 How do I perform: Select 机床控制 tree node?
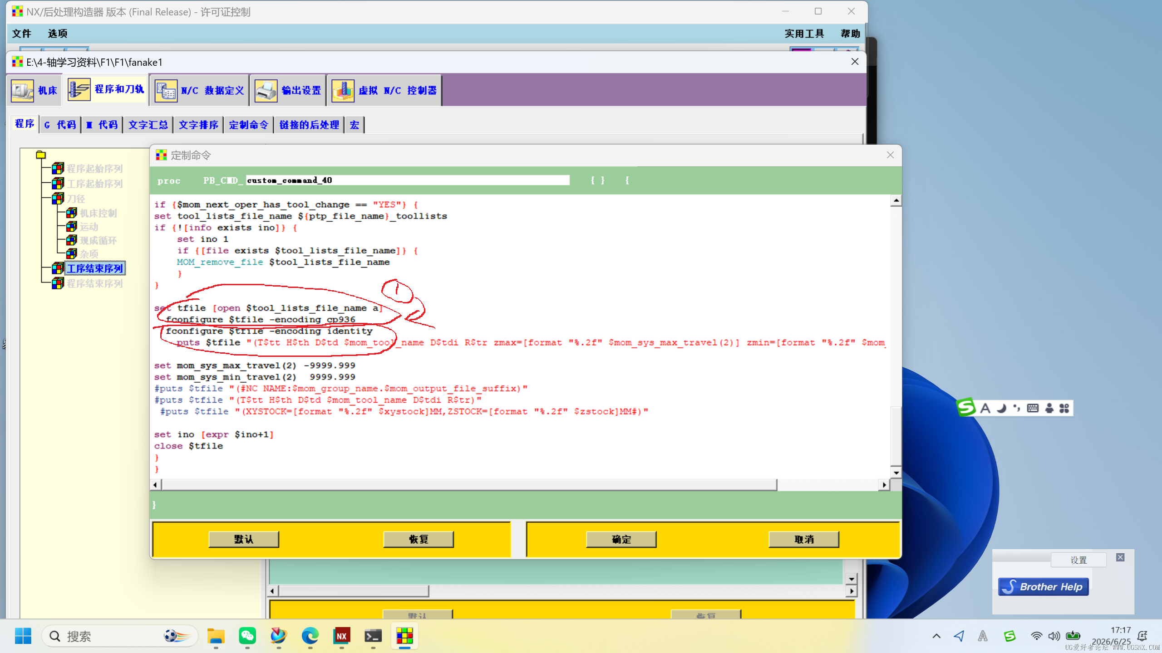click(x=98, y=213)
